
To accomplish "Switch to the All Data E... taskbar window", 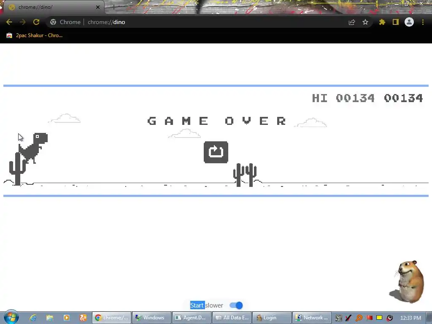I will (232, 318).
